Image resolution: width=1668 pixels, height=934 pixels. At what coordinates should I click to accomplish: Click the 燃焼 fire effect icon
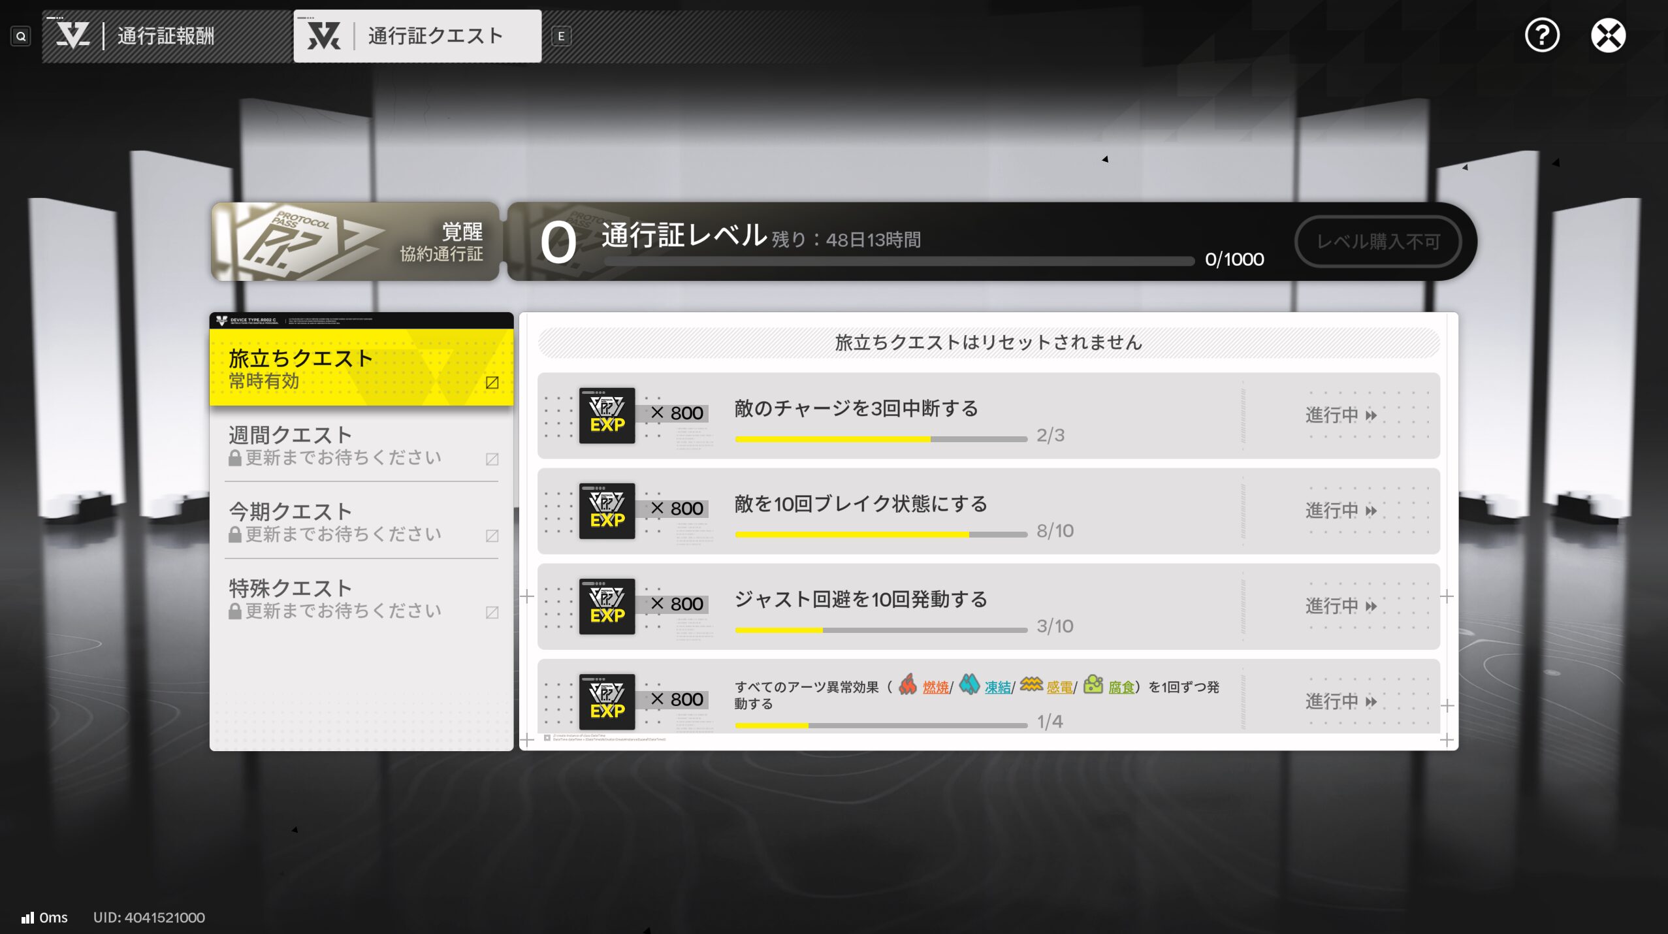click(x=908, y=684)
